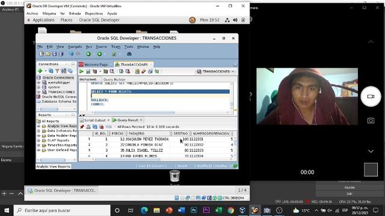Image resolution: width=385 pixels, height=216 pixels.
Task: Click the funnel Filter icon in Connections panel
Action: tap(57, 71)
